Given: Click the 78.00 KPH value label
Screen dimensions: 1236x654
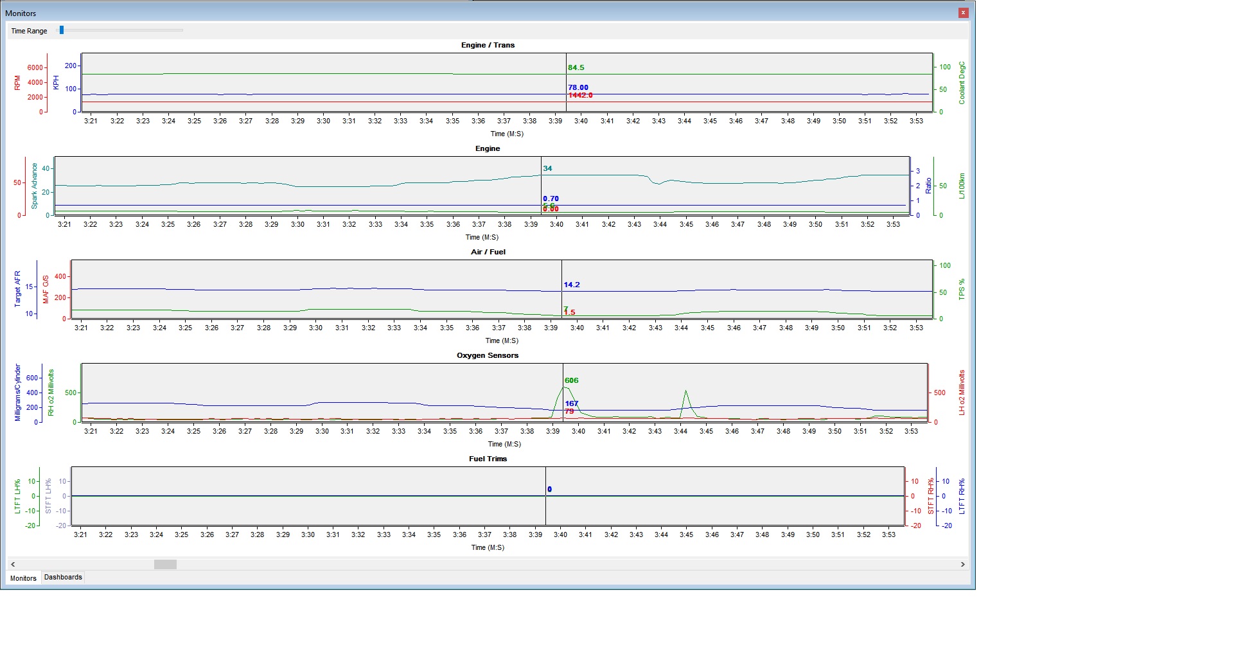Looking at the screenshot, I should coord(578,87).
